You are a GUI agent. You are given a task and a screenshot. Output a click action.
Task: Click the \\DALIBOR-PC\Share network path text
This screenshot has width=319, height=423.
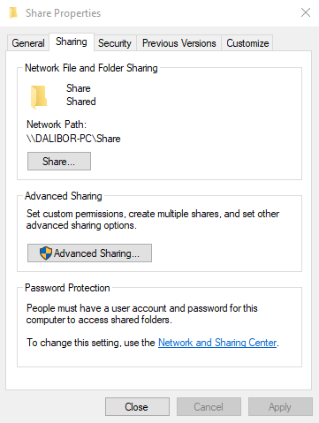[73, 139]
